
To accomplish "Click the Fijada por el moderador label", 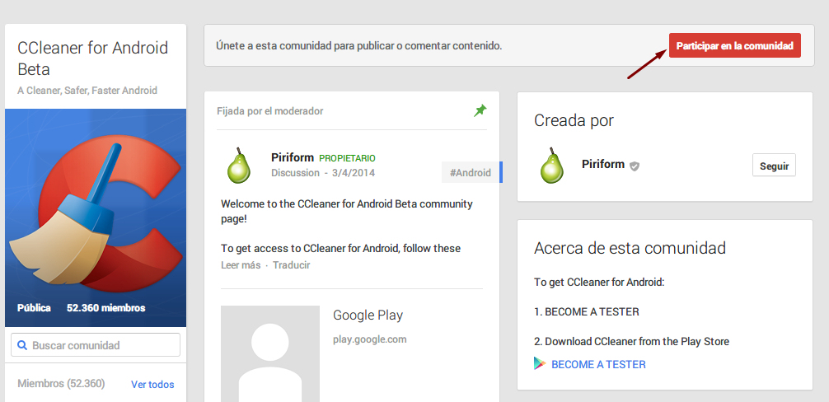I will 269,111.
